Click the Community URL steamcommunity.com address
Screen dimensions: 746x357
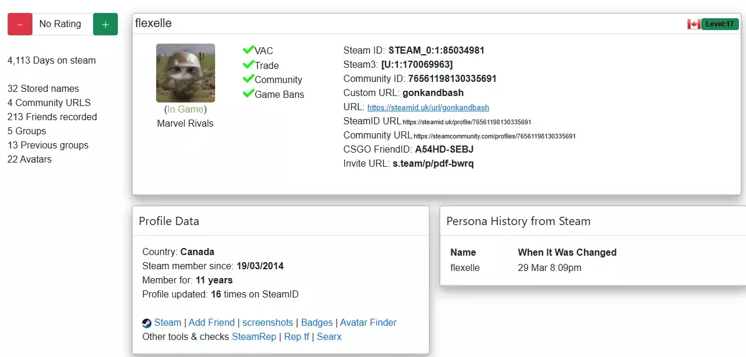(494, 136)
